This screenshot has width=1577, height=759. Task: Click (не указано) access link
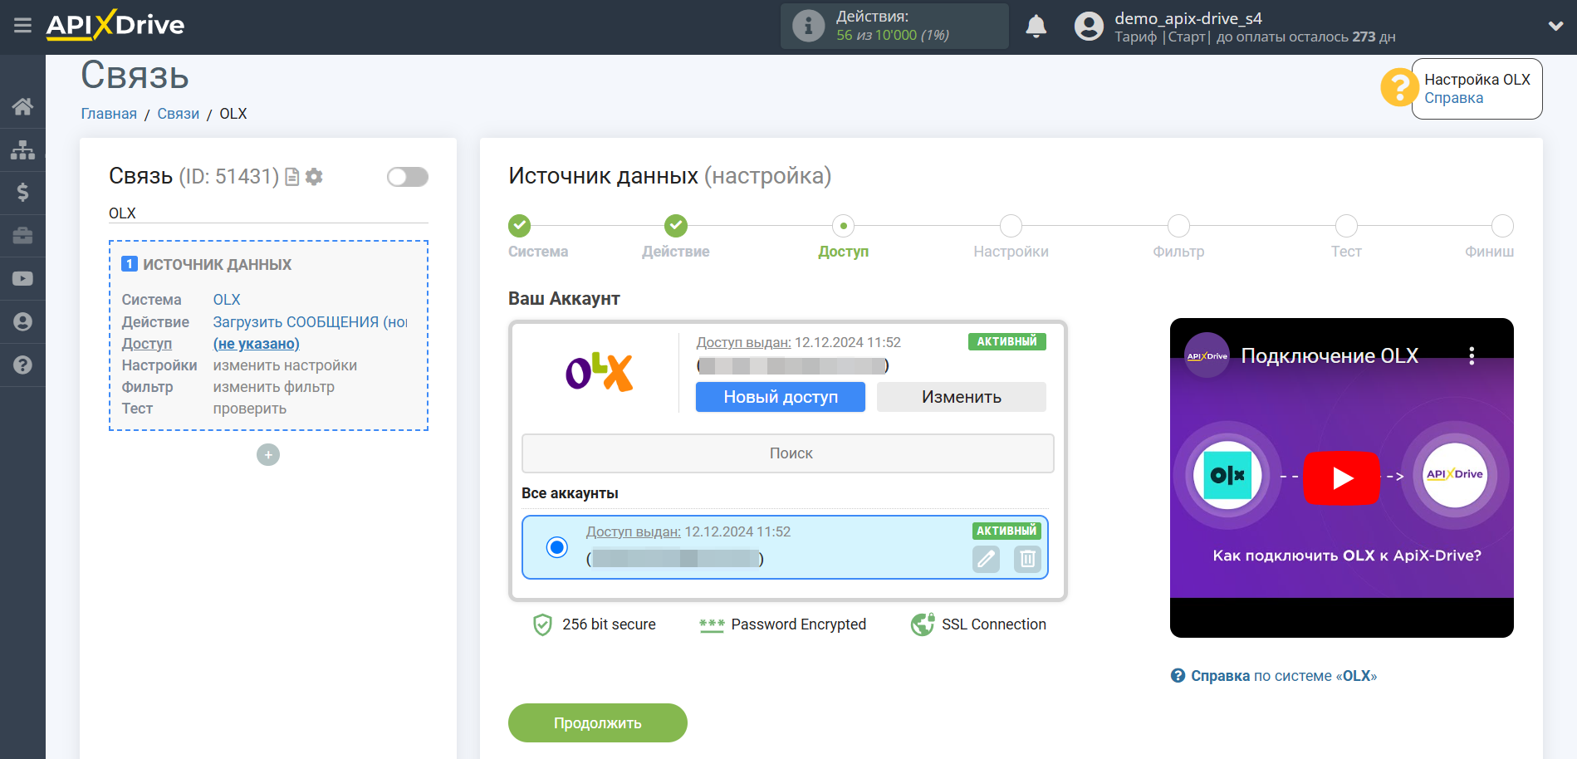[256, 344]
